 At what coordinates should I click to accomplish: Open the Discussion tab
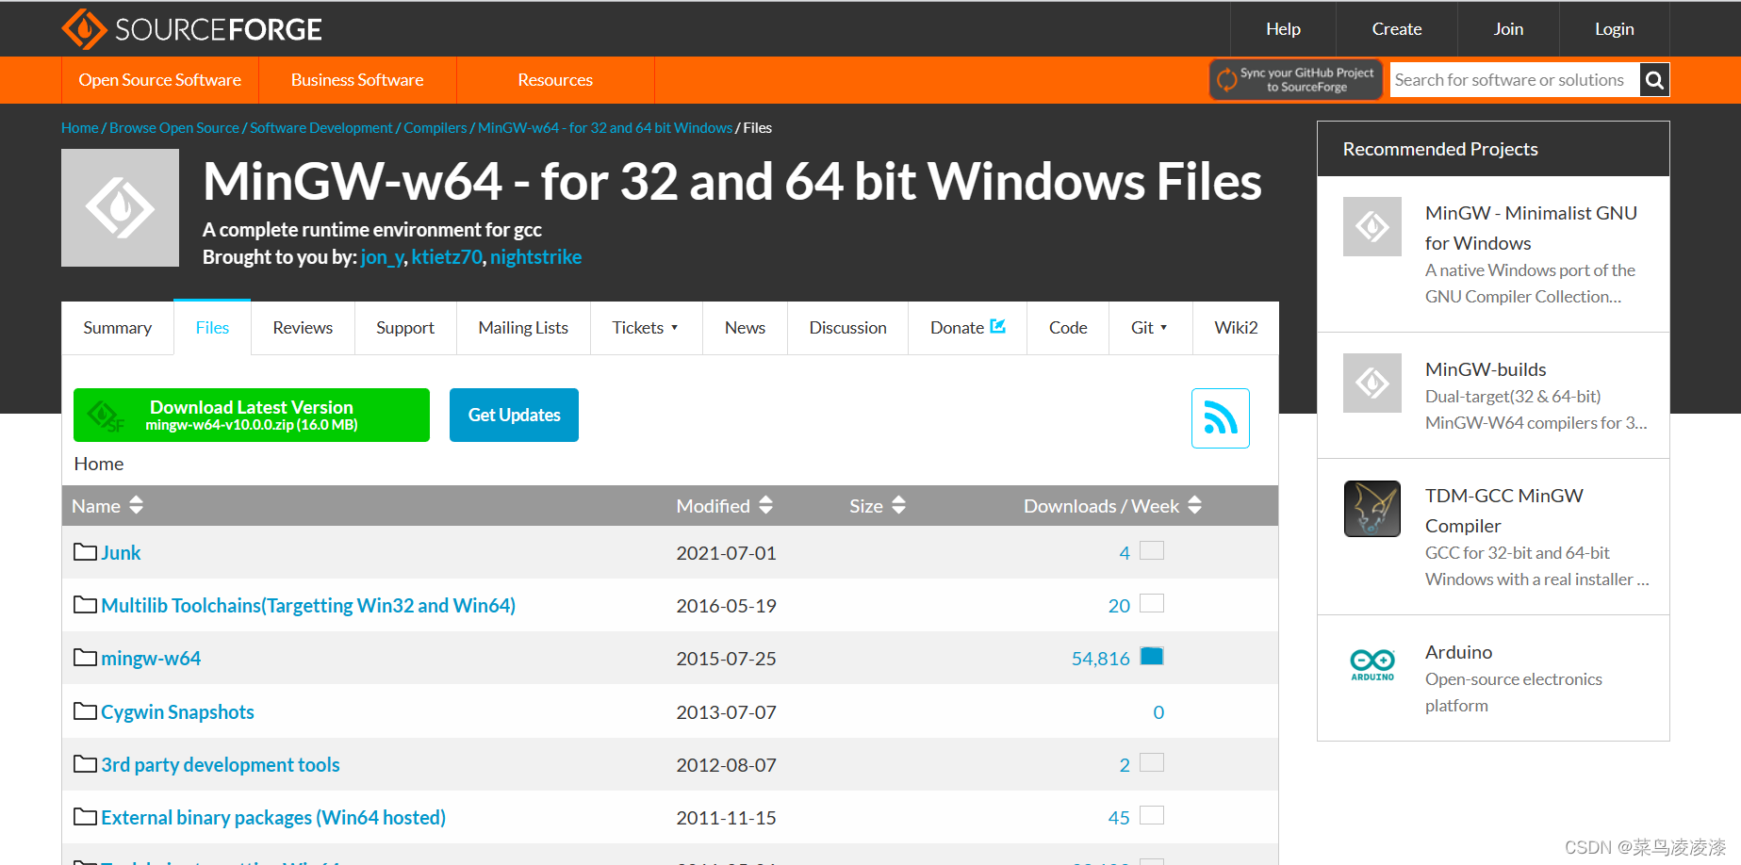click(x=847, y=328)
